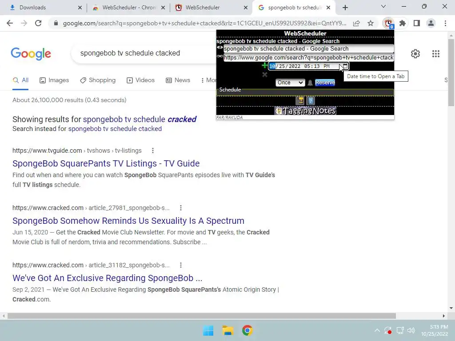455x341 pixels.
Task: Reload the current page
Action: pos(38,23)
